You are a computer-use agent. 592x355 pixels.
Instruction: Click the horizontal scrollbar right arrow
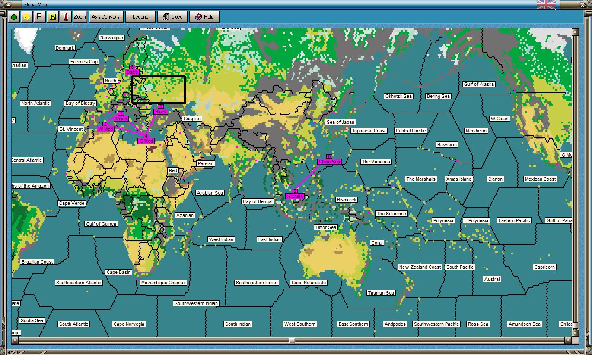(x=568, y=340)
